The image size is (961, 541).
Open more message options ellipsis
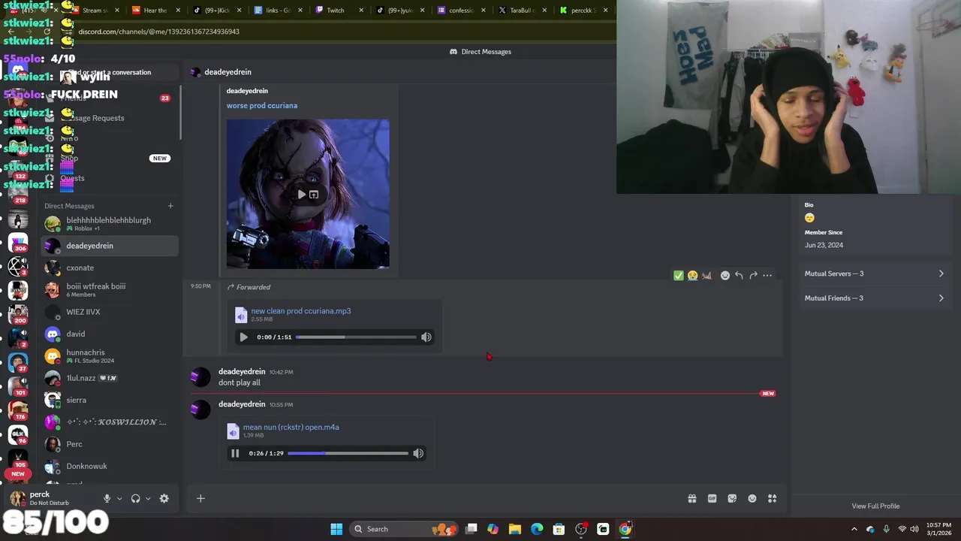[x=767, y=276]
